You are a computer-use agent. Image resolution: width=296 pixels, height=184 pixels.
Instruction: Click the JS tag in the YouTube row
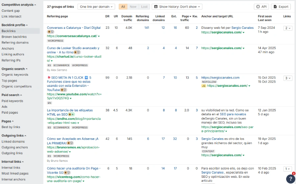point(204,86)
